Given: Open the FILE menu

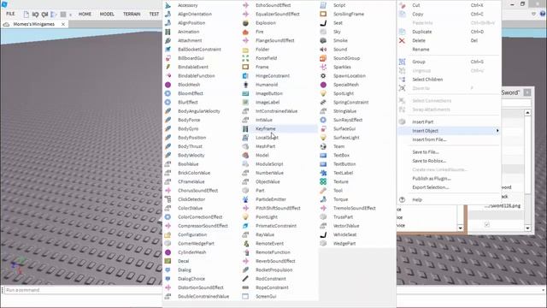Looking at the screenshot, I should 10,14.
